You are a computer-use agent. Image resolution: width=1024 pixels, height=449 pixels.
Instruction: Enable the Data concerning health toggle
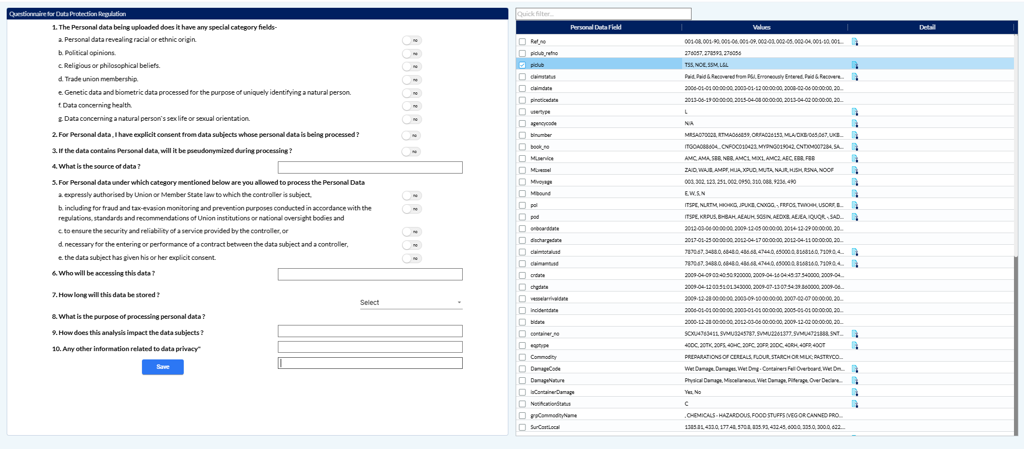[x=411, y=106]
